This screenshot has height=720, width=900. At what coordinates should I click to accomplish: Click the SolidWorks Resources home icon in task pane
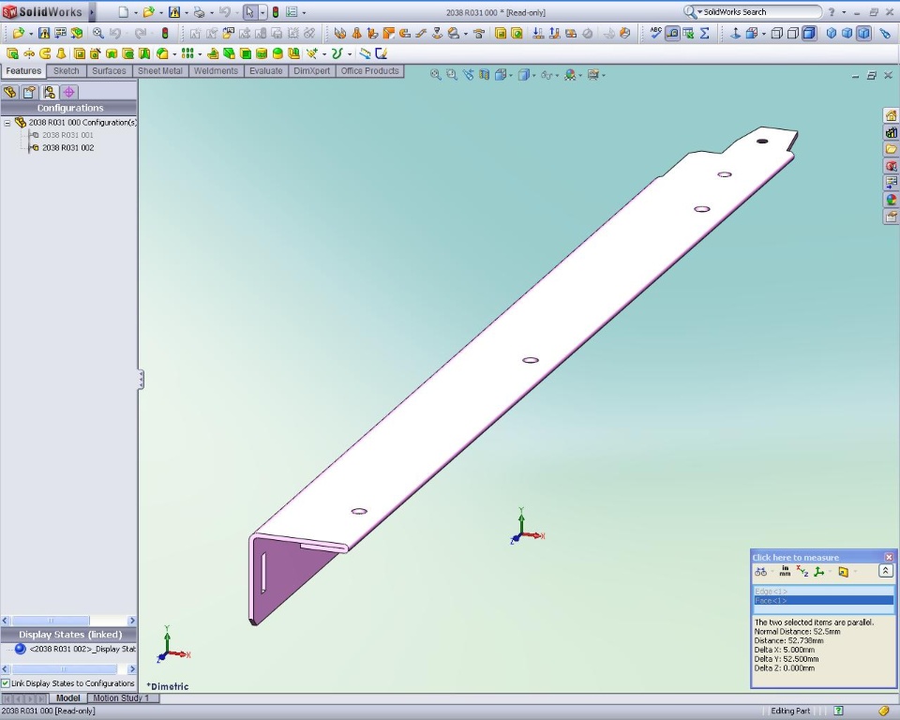pyautogui.click(x=891, y=116)
